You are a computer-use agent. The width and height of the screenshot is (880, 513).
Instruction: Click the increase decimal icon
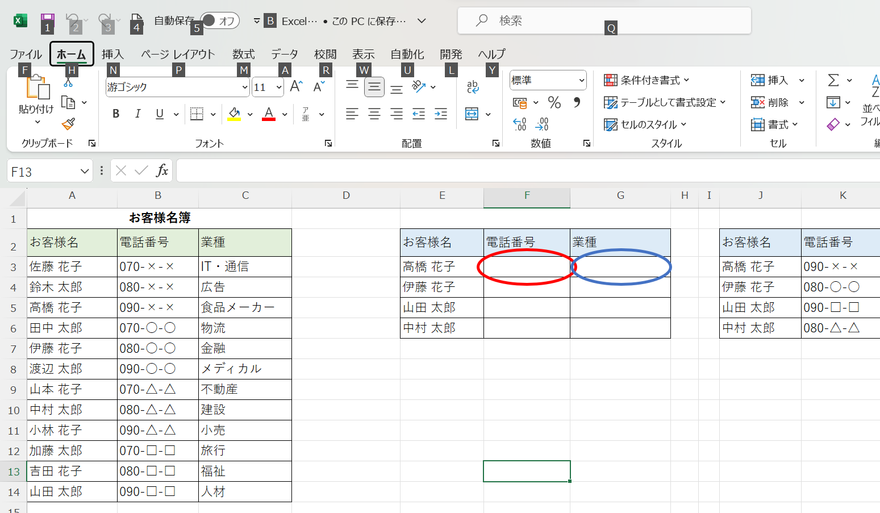tap(520, 124)
